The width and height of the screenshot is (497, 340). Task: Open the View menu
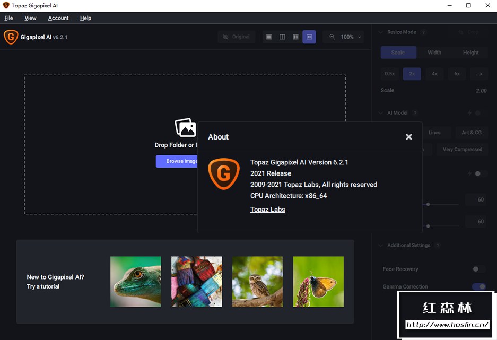pyautogui.click(x=30, y=18)
